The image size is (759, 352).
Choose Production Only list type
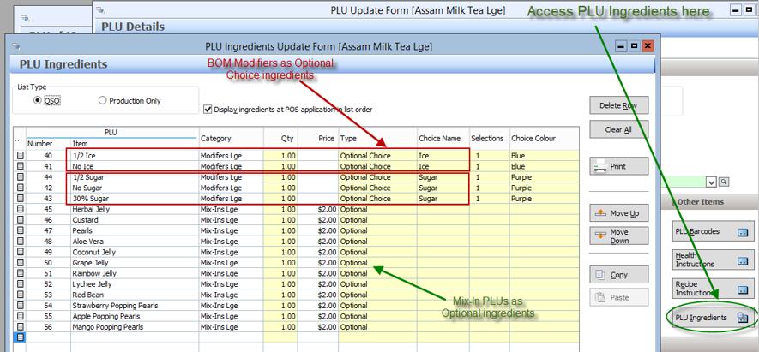tap(103, 101)
